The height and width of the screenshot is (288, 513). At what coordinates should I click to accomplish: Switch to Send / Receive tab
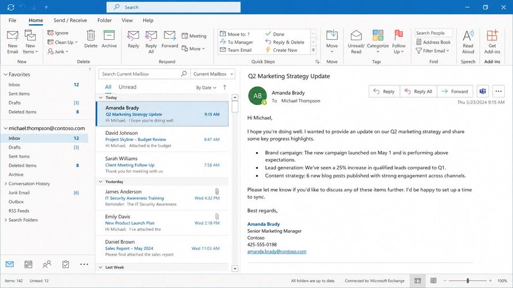click(70, 20)
